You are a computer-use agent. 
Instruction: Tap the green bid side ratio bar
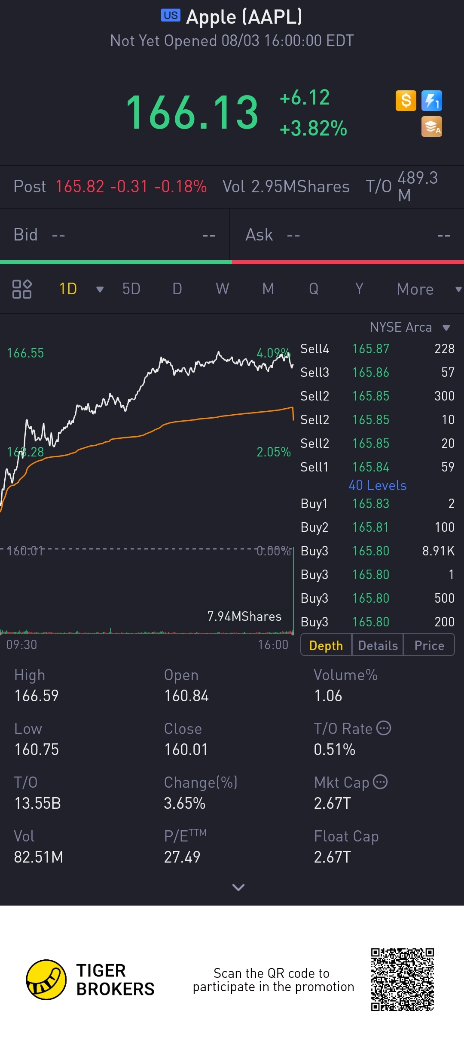(116, 262)
